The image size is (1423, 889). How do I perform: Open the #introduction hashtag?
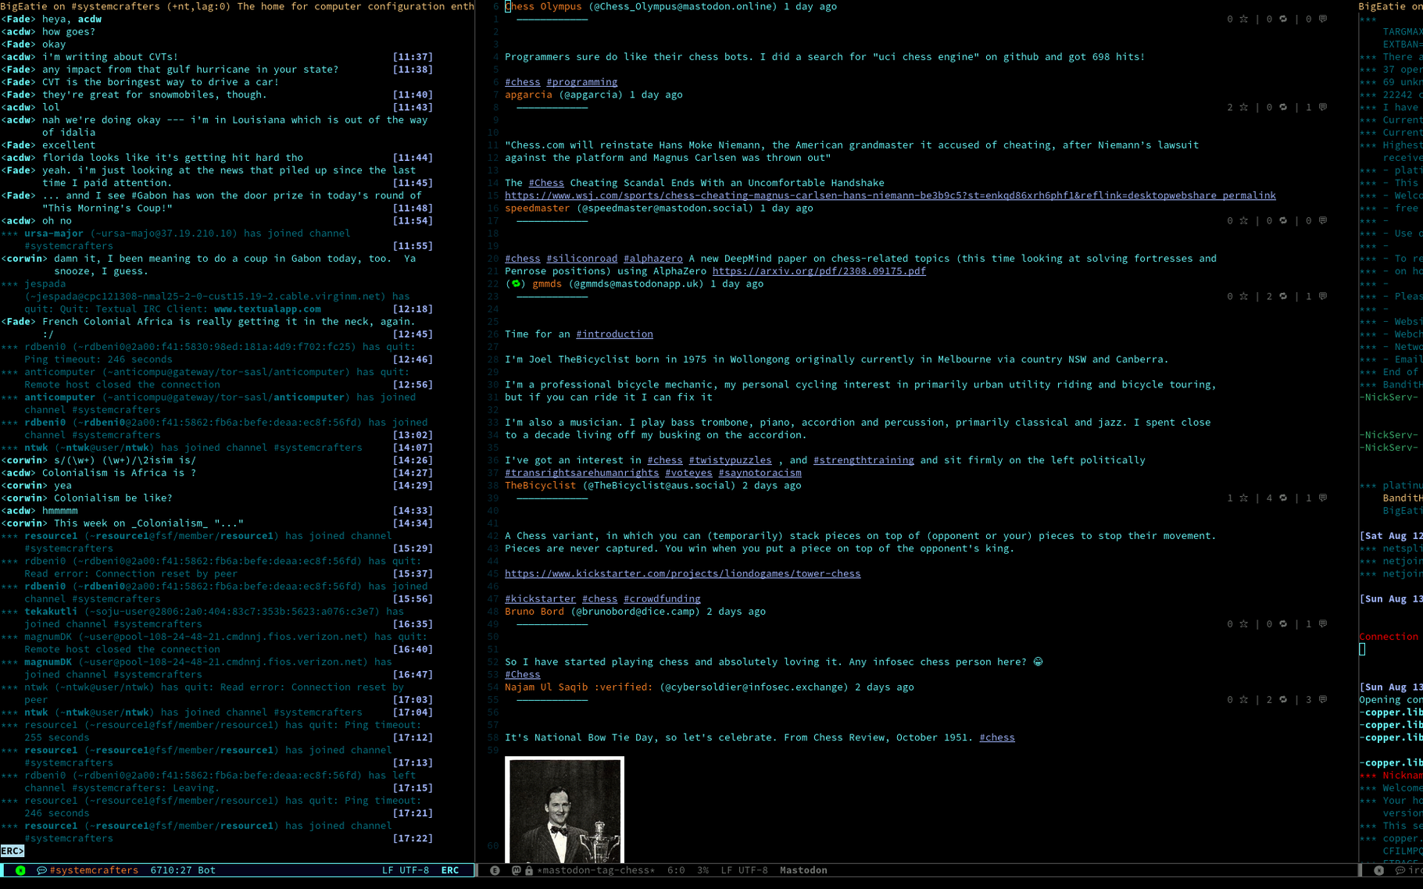[x=614, y=334]
